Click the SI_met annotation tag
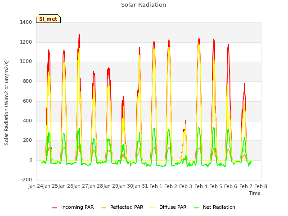This screenshot has height=216, width=288. coord(48,19)
